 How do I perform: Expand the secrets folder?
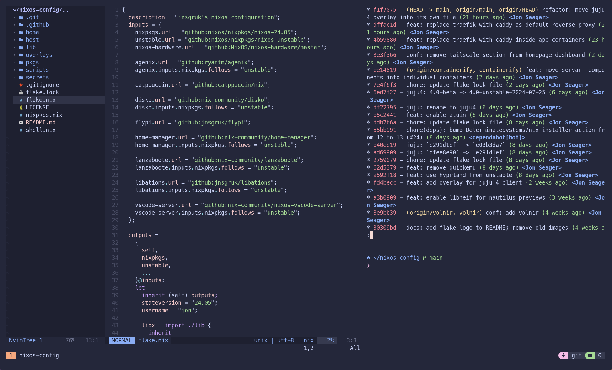(14, 78)
